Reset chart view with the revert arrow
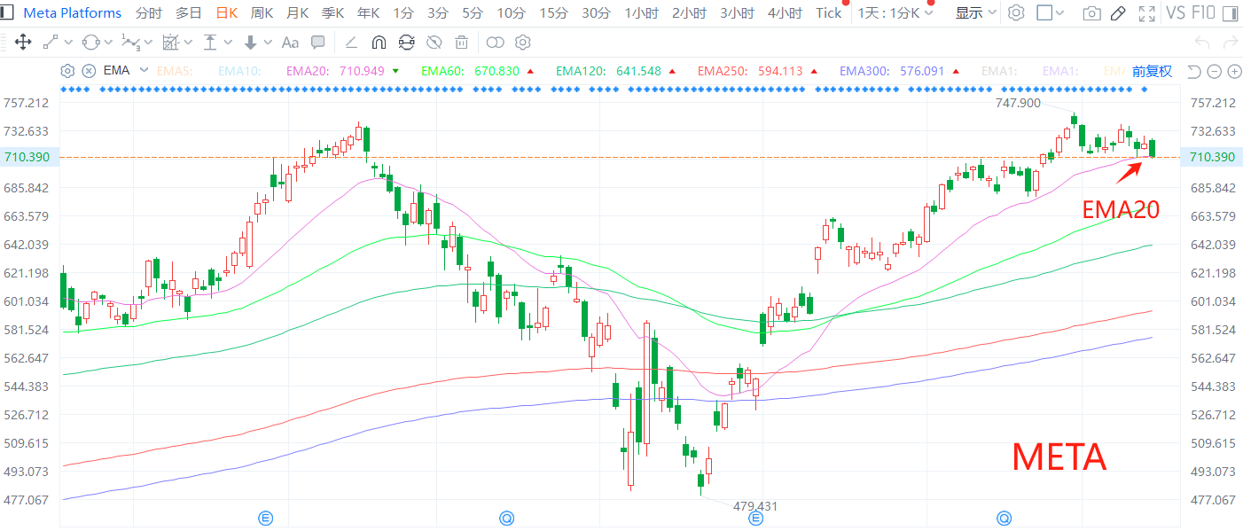 click(x=1193, y=72)
